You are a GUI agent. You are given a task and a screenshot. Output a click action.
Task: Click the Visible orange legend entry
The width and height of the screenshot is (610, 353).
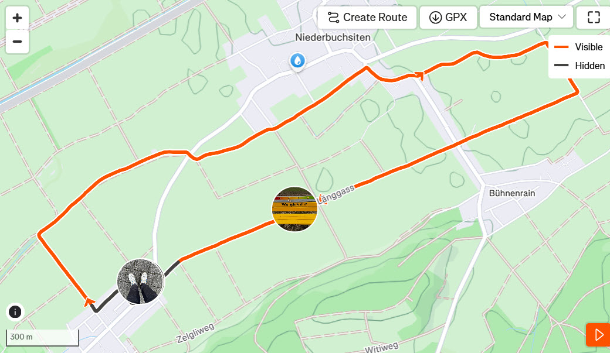click(578, 47)
